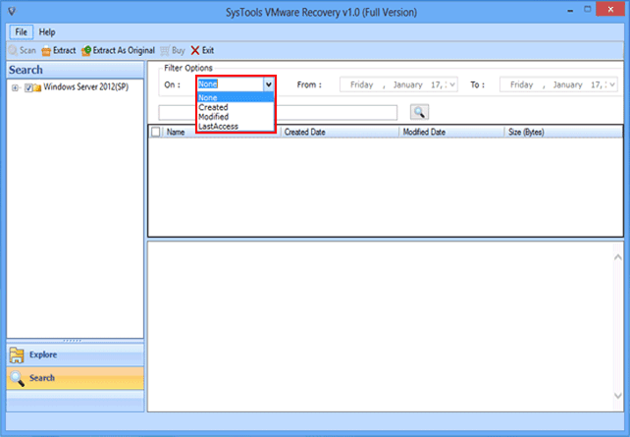Click Extract As Original toolbar button

pos(118,50)
